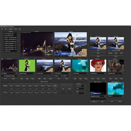Set Preview bus to Camera 3

click(x=18, y=92)
